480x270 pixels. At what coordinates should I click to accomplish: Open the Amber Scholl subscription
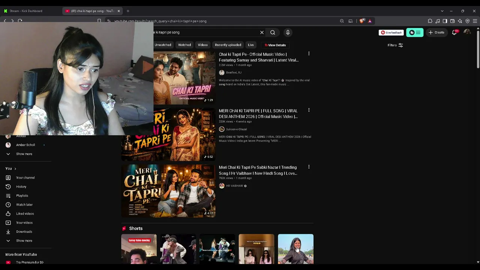[25, 145]
